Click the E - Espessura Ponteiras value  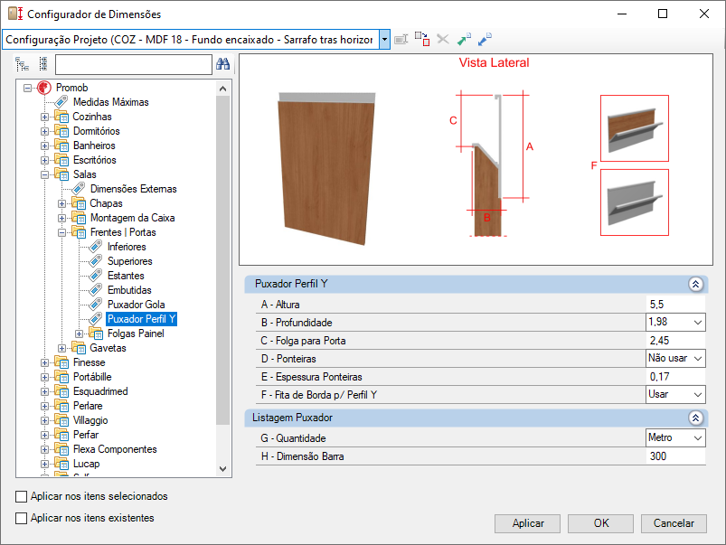[675, 377]
